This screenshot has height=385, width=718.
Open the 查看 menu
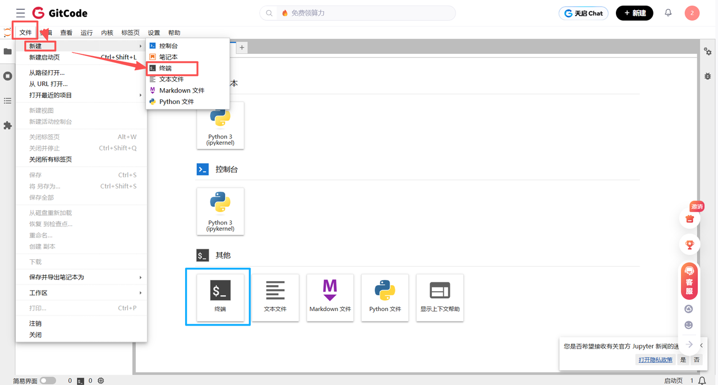66,33
